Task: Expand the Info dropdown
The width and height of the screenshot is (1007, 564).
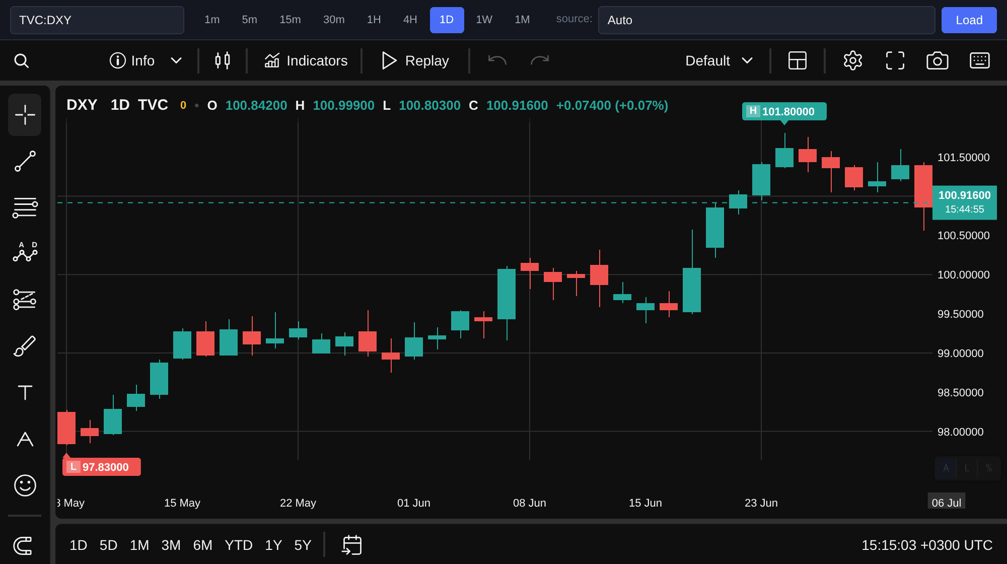Action: pos(176,61)
